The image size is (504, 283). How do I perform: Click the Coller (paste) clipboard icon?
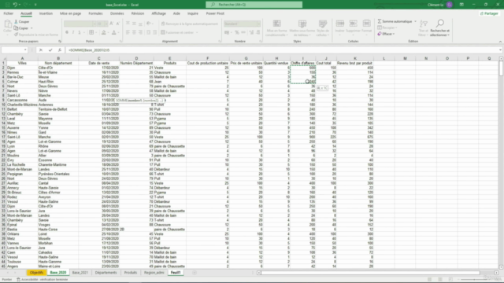coord(7,24)
